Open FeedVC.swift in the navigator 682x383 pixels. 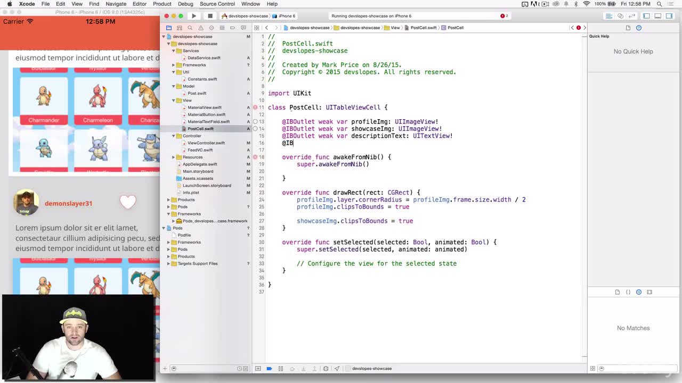[200, 150]
